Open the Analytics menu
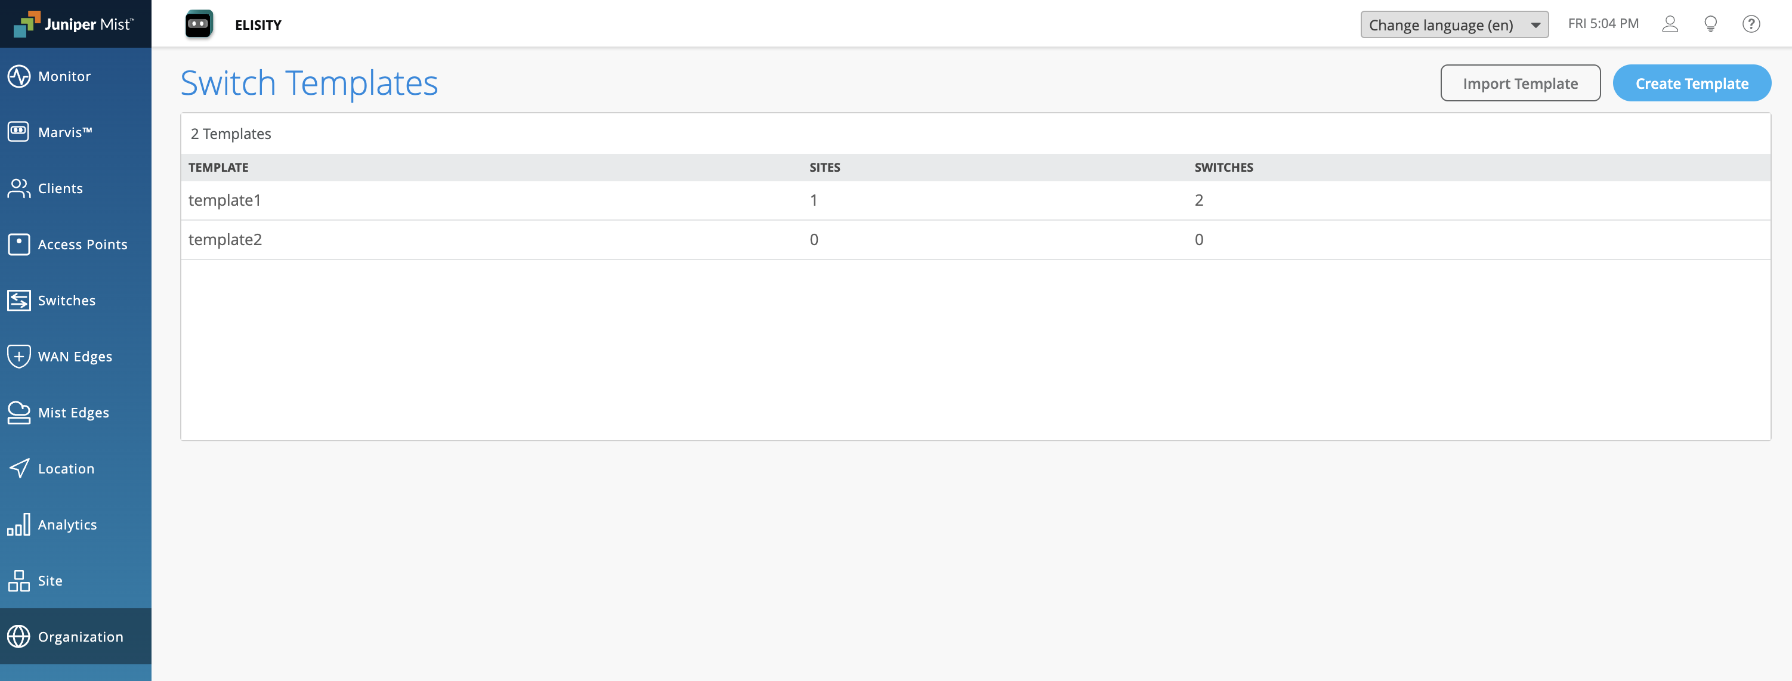 point(67,525)
